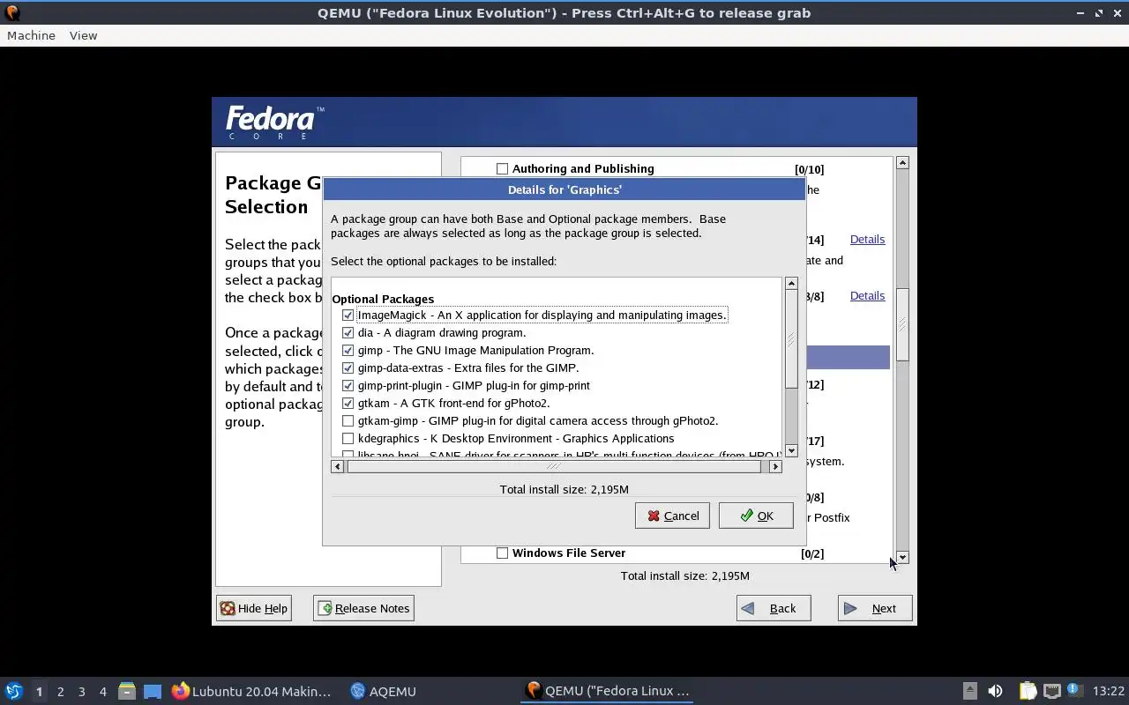Open the Machine menu
This screenshot has height=705, width=1129.
tap(31, 35)
